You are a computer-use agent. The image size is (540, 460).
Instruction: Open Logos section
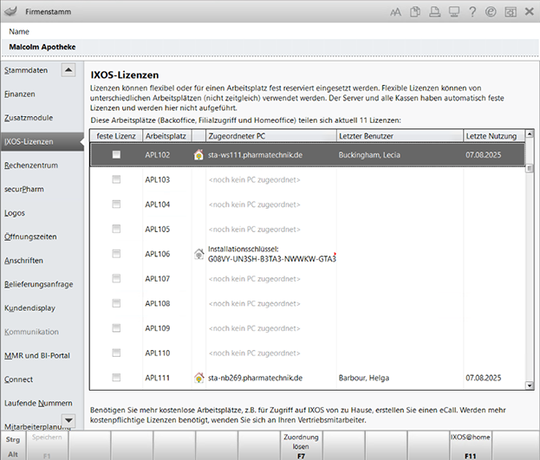[x=15, y=213]
